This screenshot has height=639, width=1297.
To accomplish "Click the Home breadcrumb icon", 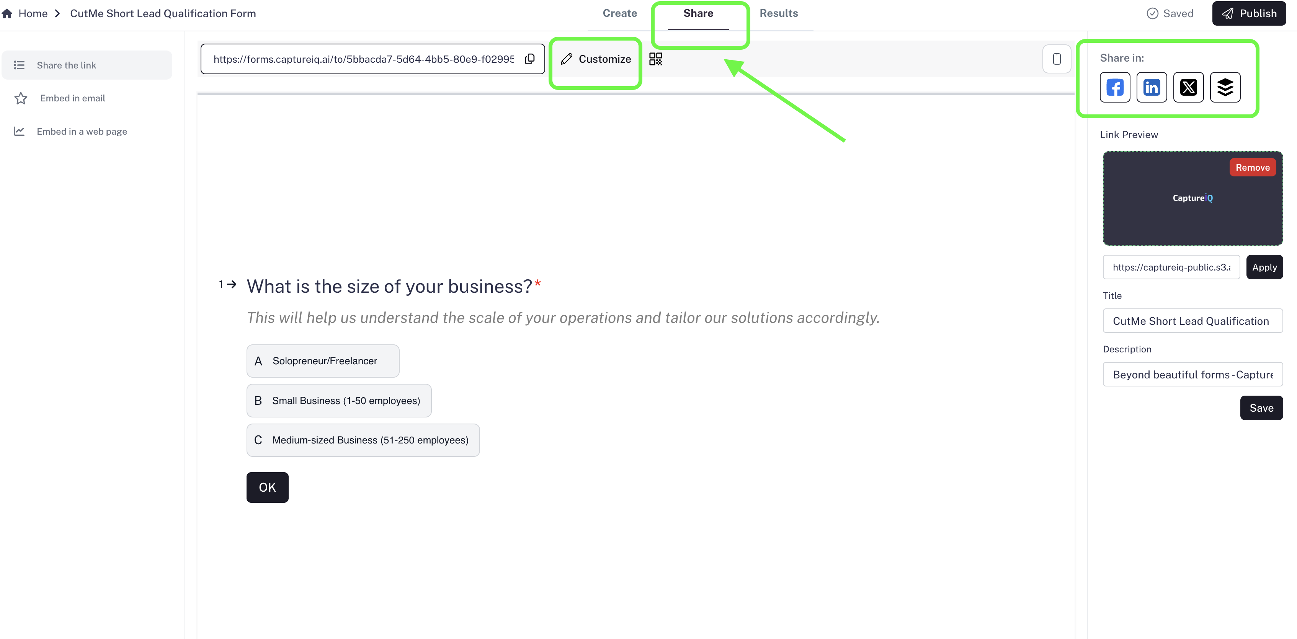I will tap(7, 13).
